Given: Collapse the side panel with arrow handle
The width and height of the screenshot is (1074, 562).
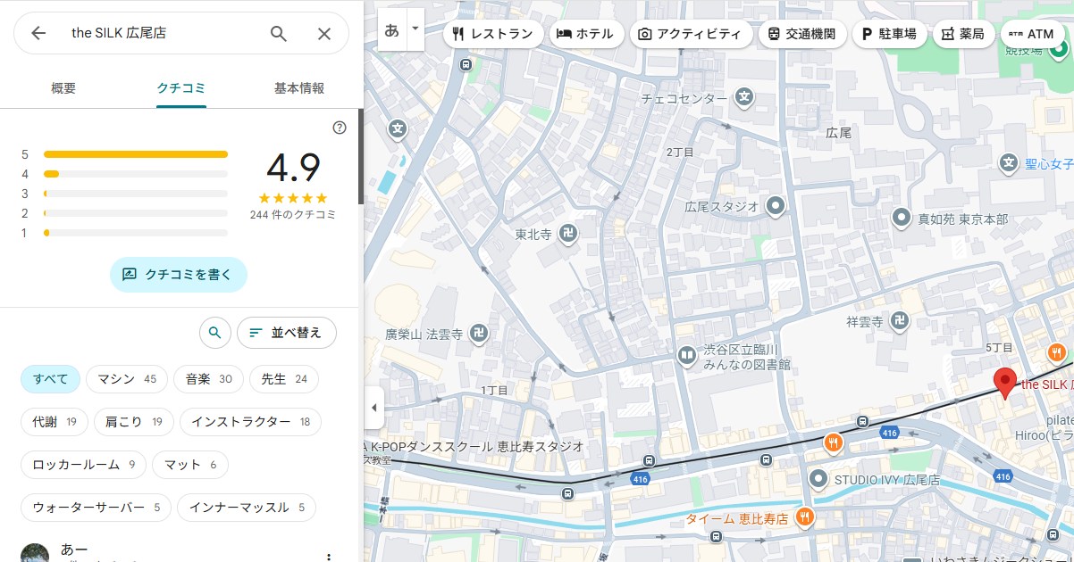Looking at the screenshot, I should pos(373,408).
